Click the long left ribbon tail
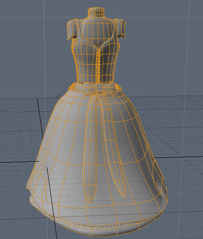 tap(90, 150)
